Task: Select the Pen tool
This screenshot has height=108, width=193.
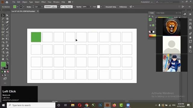Action: [3, 22]
